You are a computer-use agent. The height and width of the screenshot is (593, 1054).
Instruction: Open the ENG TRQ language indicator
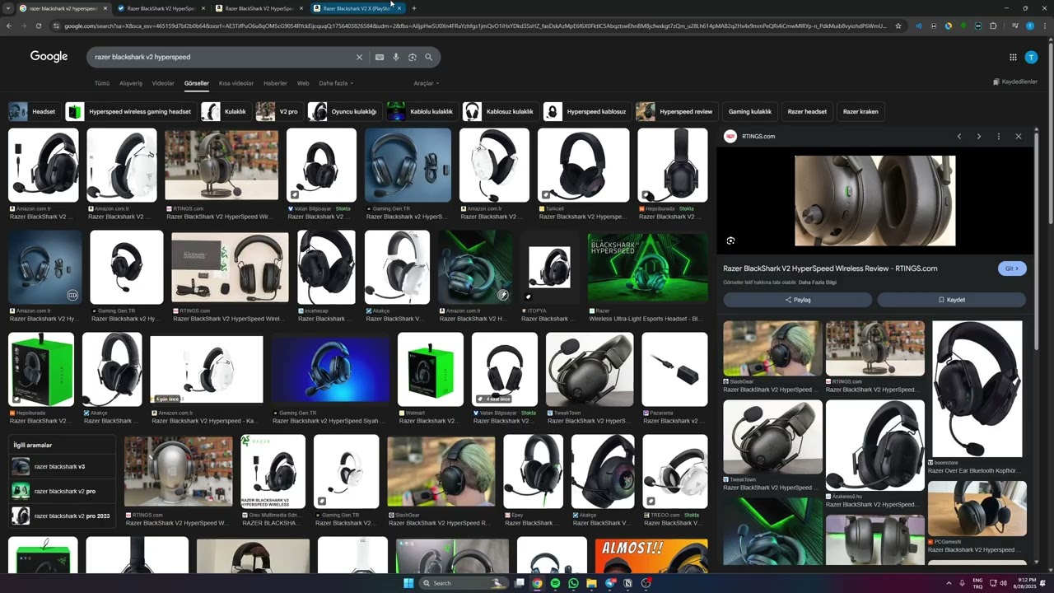pos(978,583)
